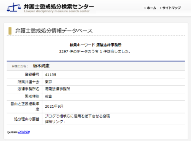This screenshot has height=141, width=191.
Task: Click the 検索キーワード 清陵法律事務所 line
Action: pos(95,45)
